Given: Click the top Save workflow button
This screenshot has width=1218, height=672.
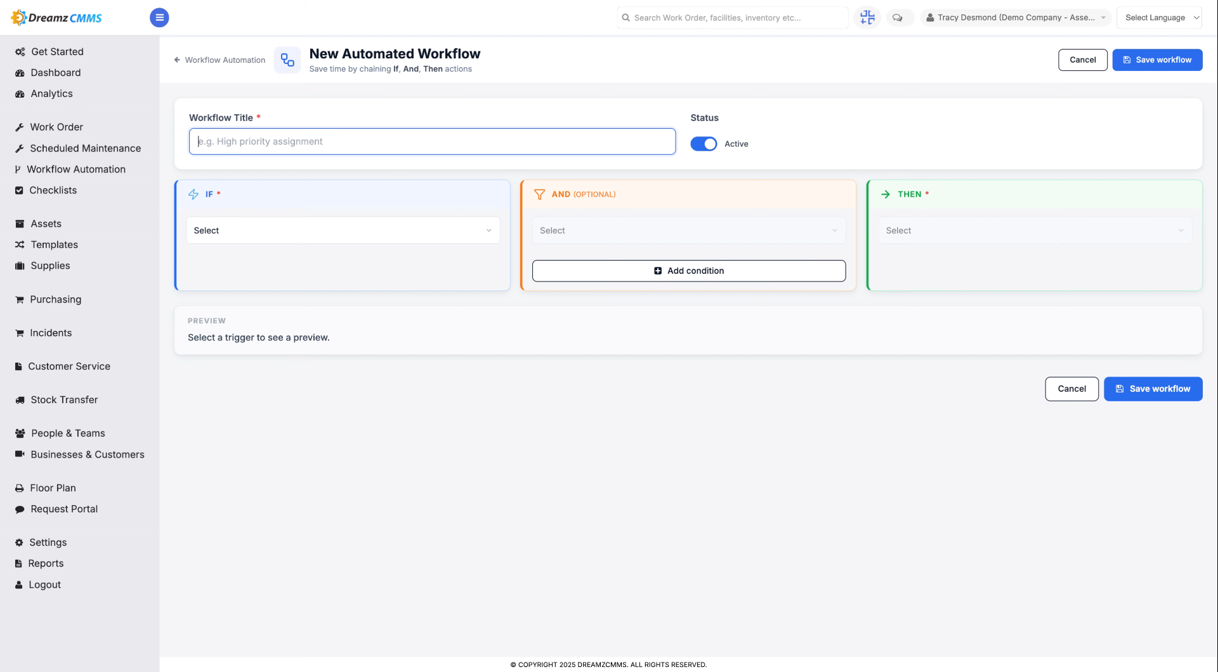Looking at the screenshot, I should pyautogui.click(x=1157, y=60).
